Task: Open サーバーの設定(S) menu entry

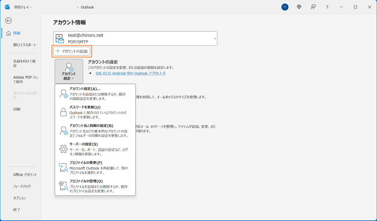Action: click(x=95, y=149)
